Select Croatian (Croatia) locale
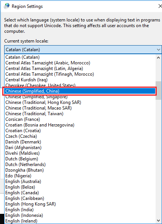The image size is (162, 224). point(80,131)
